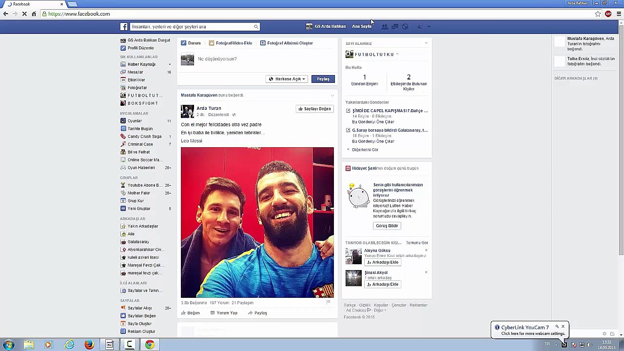Click the Facebook logo icon in the blue bar
Viewport: 624px width, 351px height.
[124, 27]
